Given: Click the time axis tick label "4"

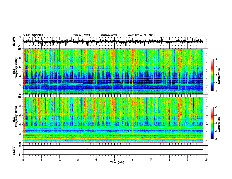Looking at the screenshot, I should pos(96,160).
